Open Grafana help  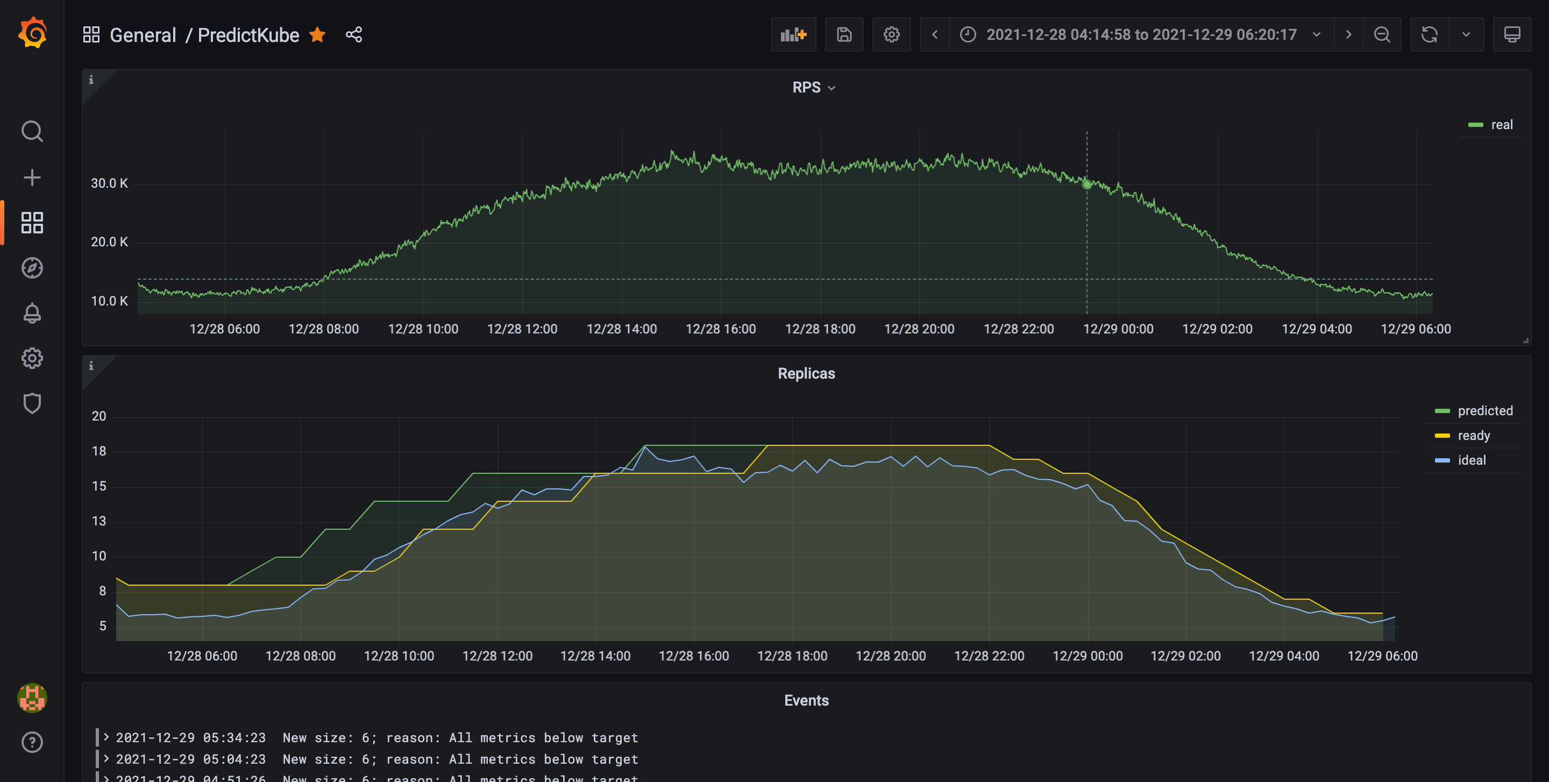click(32, 742)
